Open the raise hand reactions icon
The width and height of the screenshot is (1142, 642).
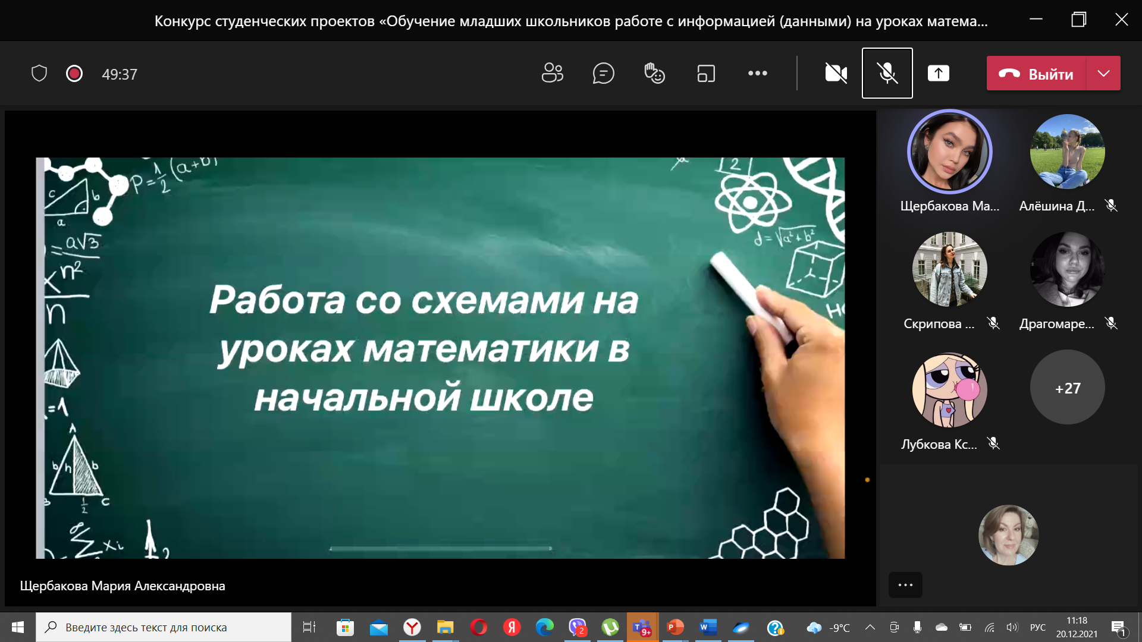pos(654,74)
